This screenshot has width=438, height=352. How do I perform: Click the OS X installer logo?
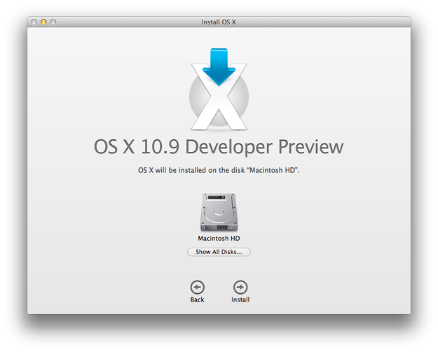[x=219, y=90]
